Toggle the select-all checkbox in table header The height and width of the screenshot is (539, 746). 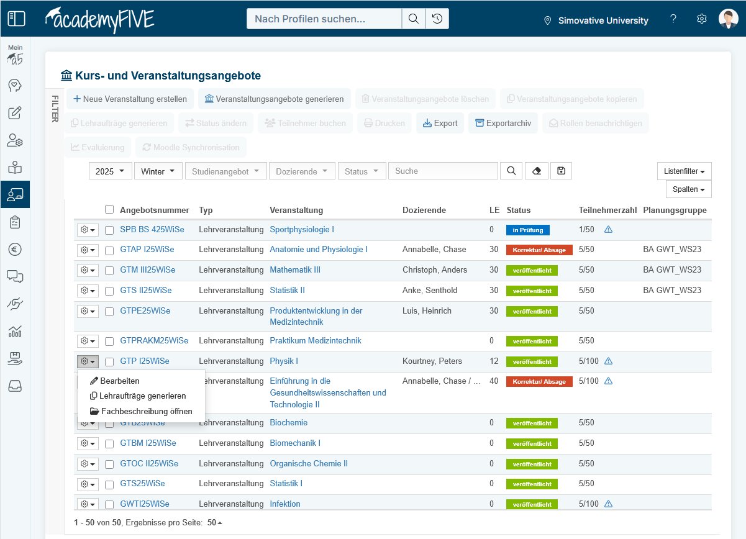pos(109,210)
